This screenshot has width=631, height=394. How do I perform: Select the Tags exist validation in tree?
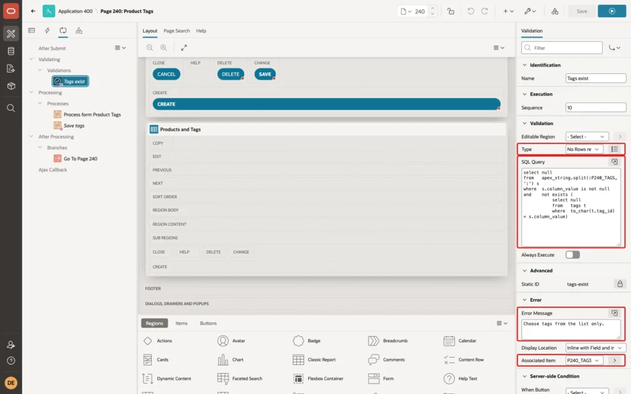(x=70, y=81)
